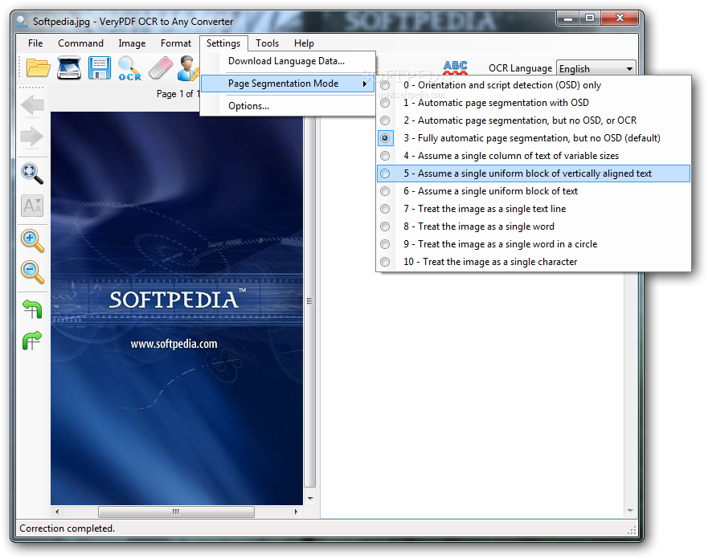Go to previous page with left arrow
The image size is (708, 559).
31,105
